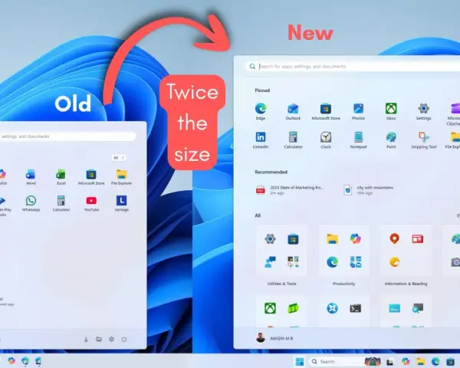Open Microsoft Store in new Start pinned row
This screenshot has width=460, height=368.
click(x=326, y=111)
